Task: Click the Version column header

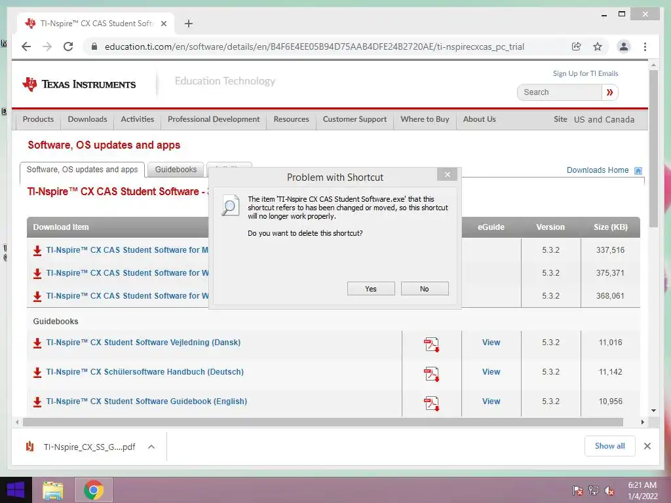Action: 550,227
